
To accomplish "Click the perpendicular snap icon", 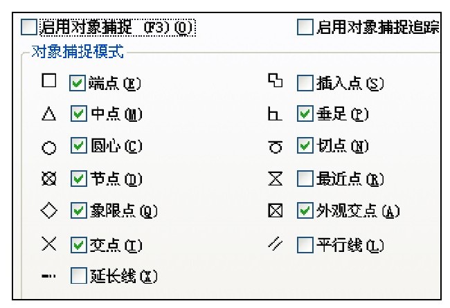I will [x=275, y=114].
